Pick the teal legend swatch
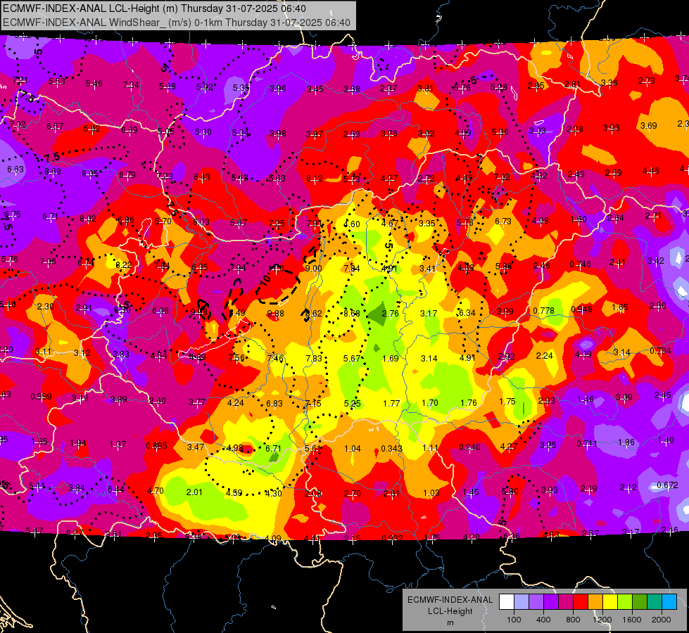The height and width of the screenshot is (633, 689). [655, 602]
